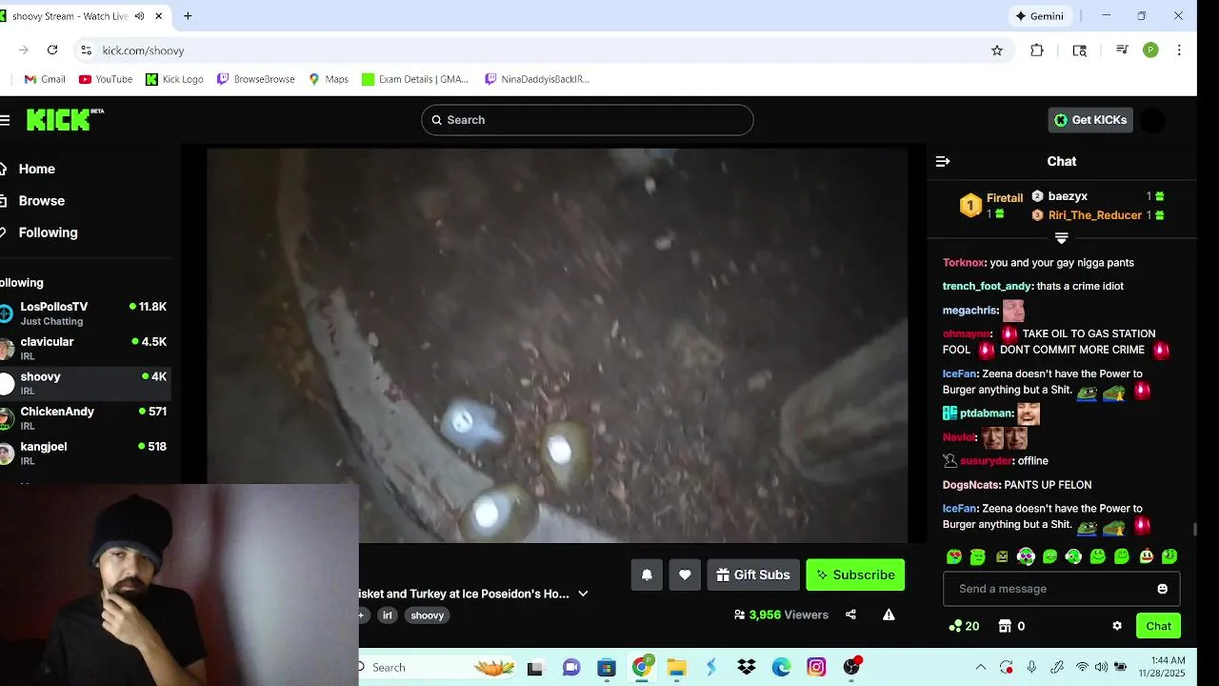Screen dimensions: 1219x686
Task: Open Microsoft Edge from the taskbar
Action: coord(781,667)
